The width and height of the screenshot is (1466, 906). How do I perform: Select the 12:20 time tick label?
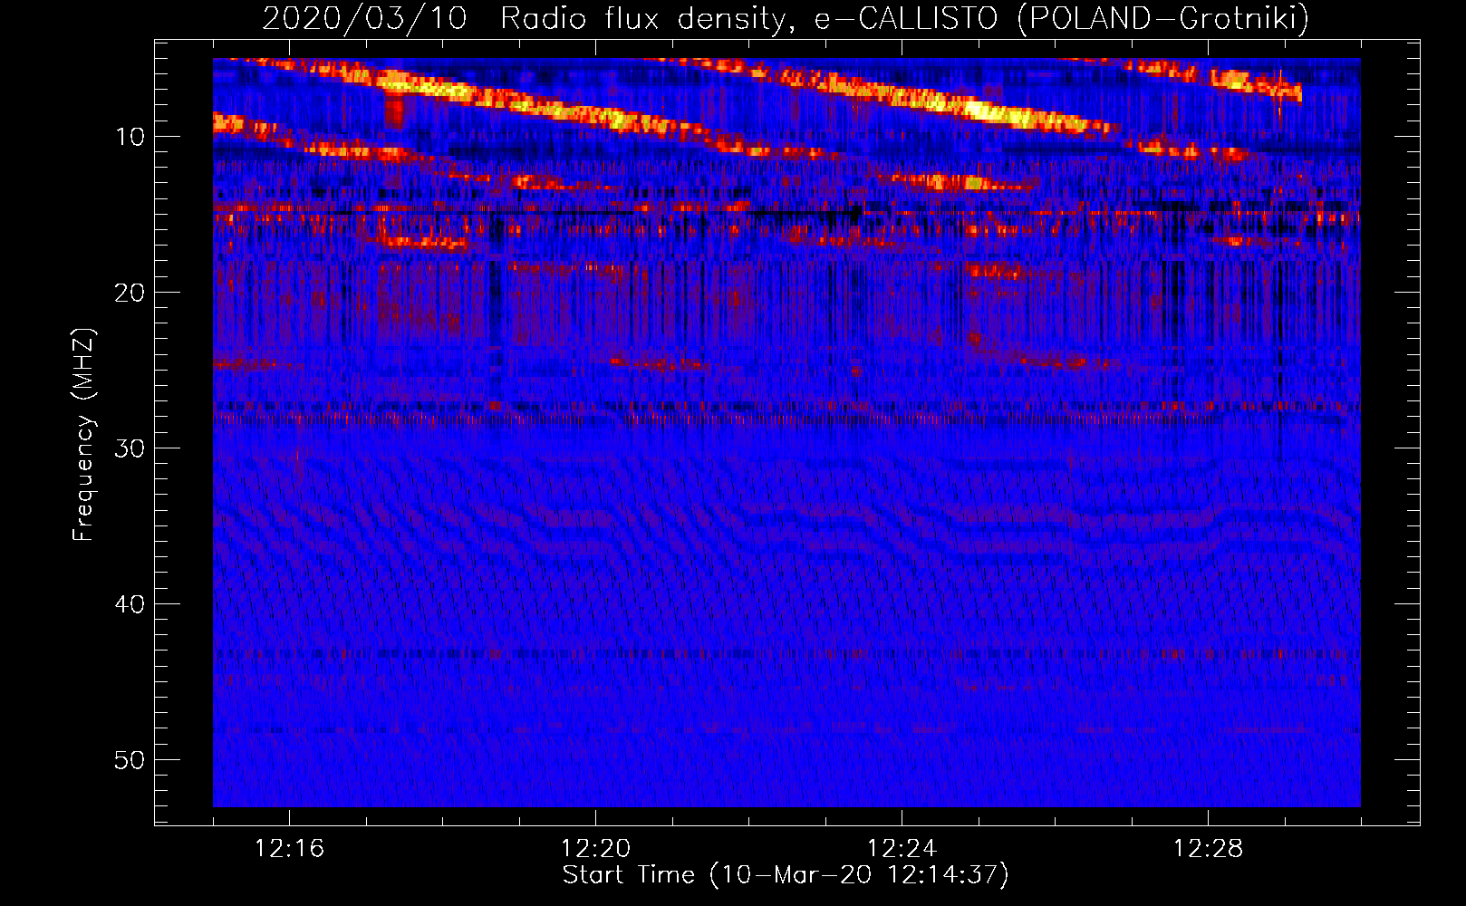(x=595, y=849)
